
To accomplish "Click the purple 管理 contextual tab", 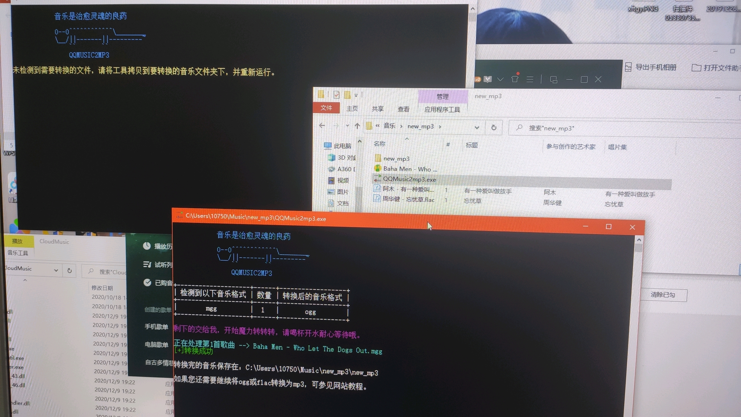I will 442,96.
